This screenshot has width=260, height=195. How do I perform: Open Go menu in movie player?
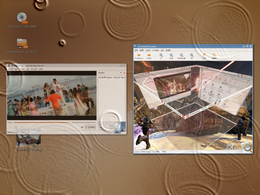click(x=28, y=69)
